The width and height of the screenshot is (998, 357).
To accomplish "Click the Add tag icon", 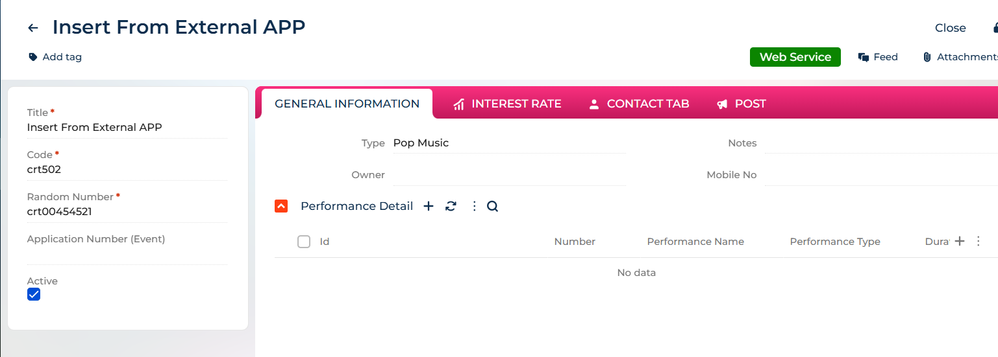I will (33, 57).
